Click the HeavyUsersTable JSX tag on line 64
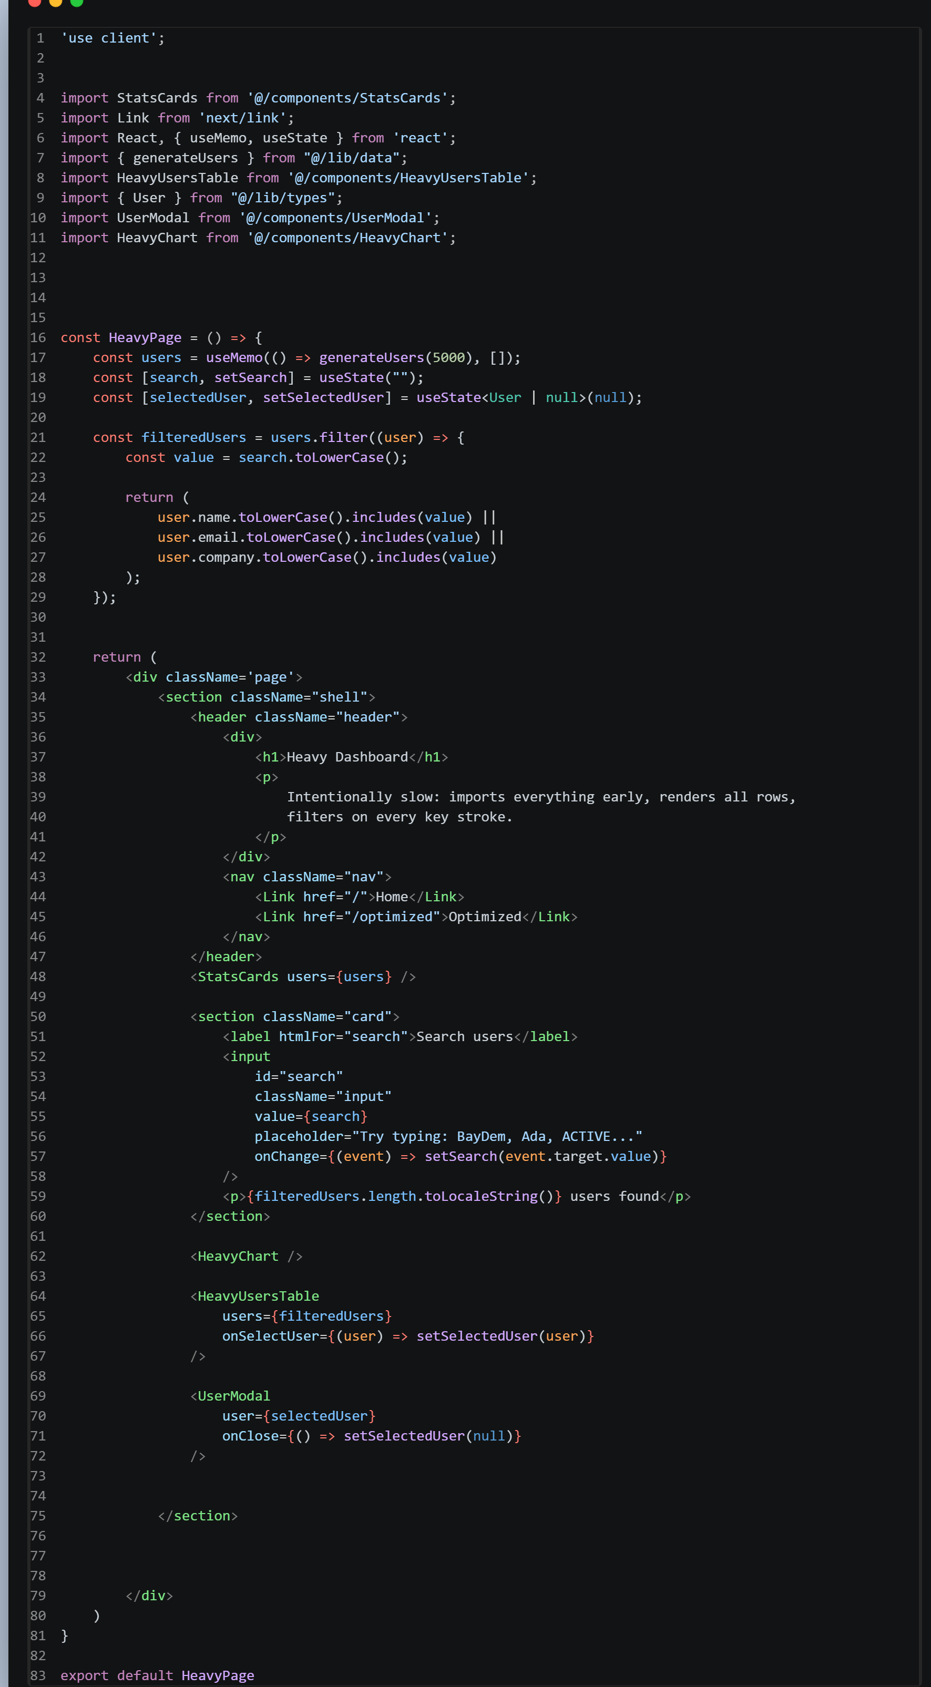This screenshot has height=1687, width=931. (254, 1297)
